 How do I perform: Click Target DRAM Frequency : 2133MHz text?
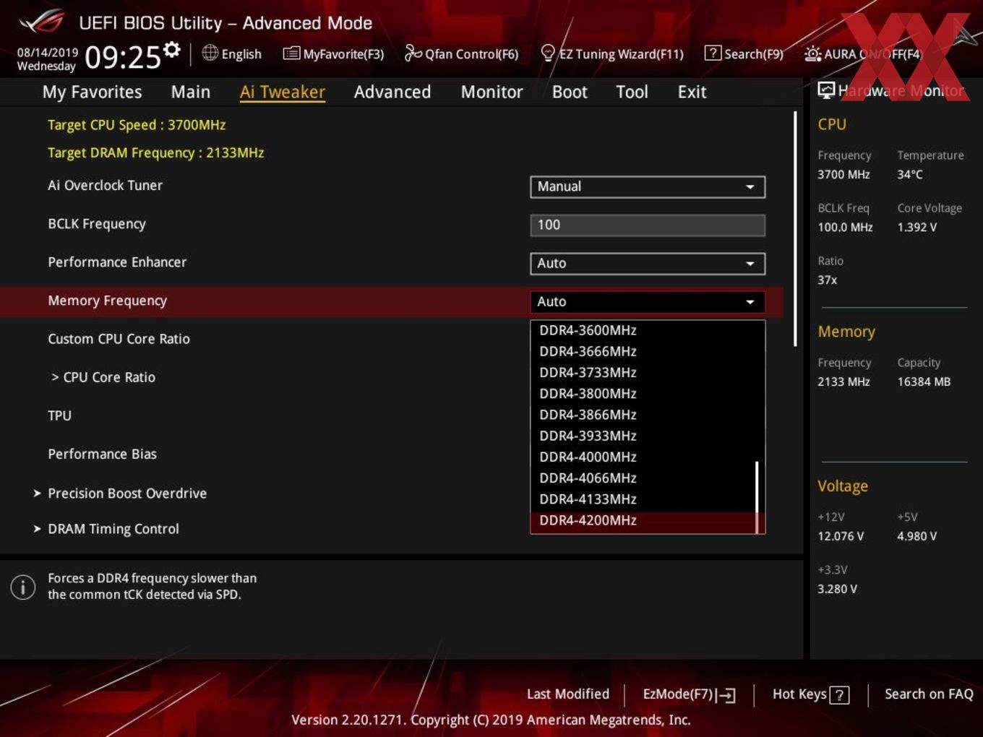(x=156, y=152)
